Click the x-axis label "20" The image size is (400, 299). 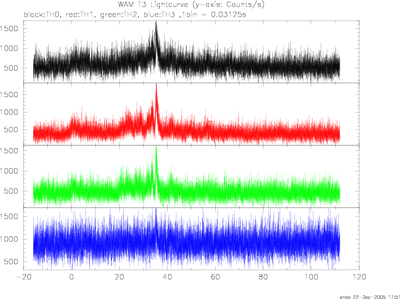coord(119,277)
